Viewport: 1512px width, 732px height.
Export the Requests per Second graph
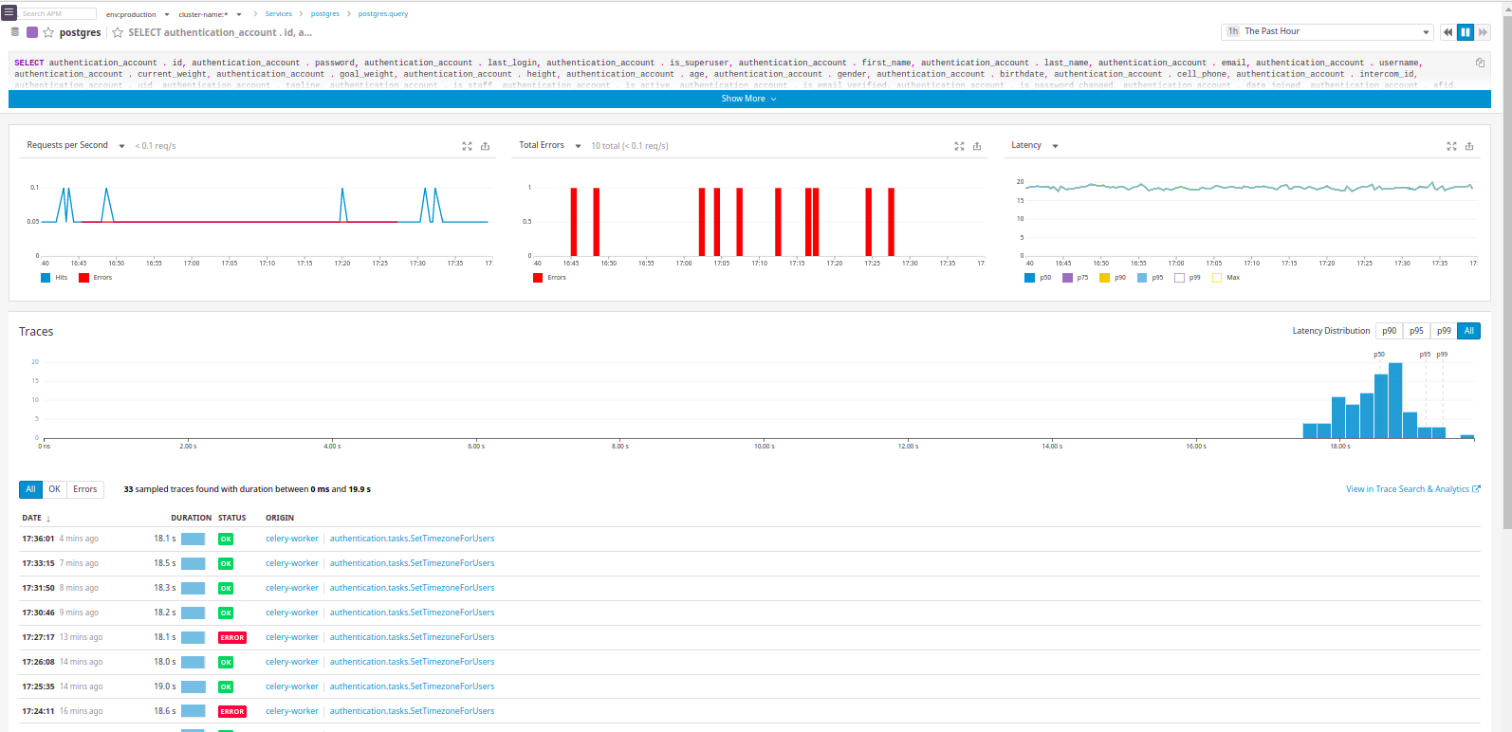coord(485,146)
